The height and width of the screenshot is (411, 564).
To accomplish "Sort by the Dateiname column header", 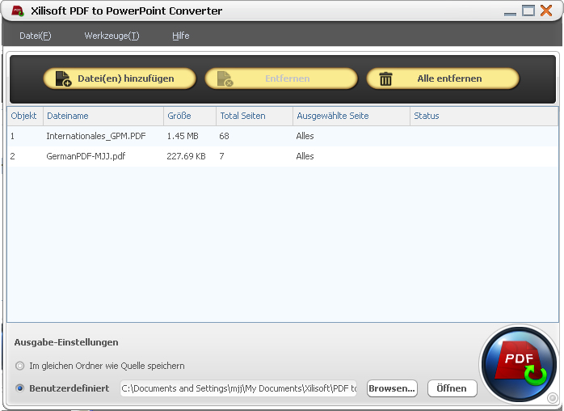I will tap(103, 116).
